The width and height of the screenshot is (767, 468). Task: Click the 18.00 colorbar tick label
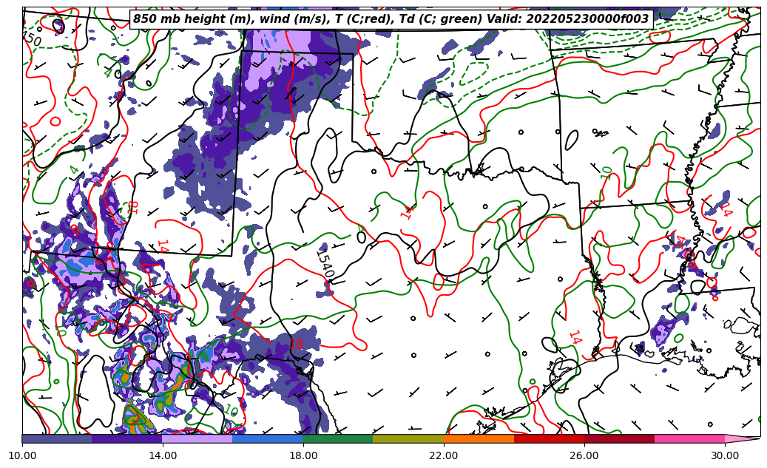coord(303,455)
